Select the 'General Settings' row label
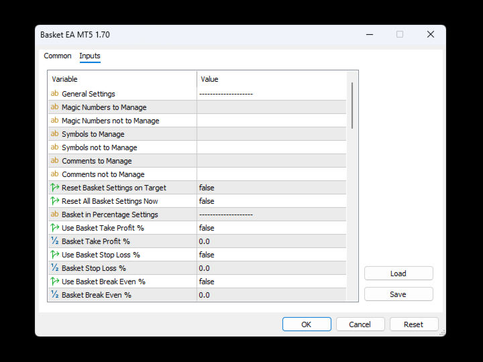 pos(89,94)
